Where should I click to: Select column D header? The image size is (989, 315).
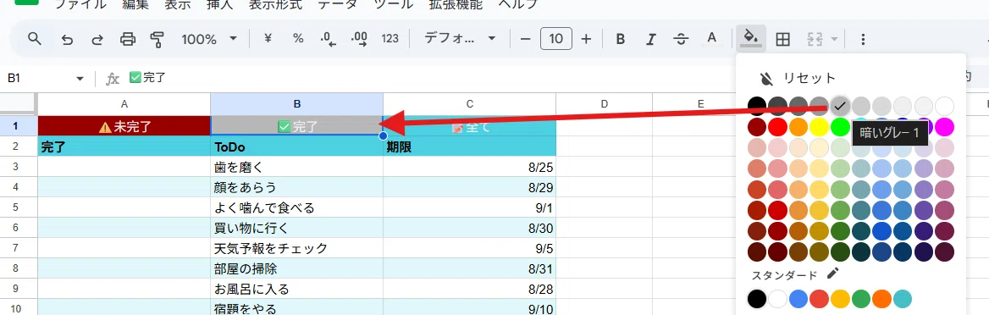click(605, 104)
